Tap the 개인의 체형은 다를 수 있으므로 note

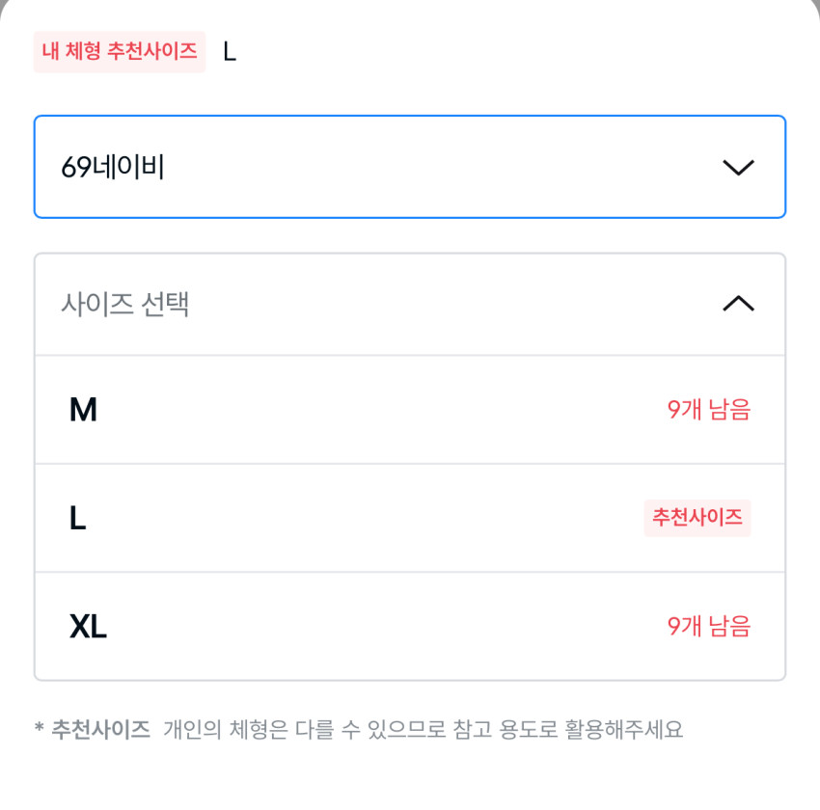pos(423,729)
